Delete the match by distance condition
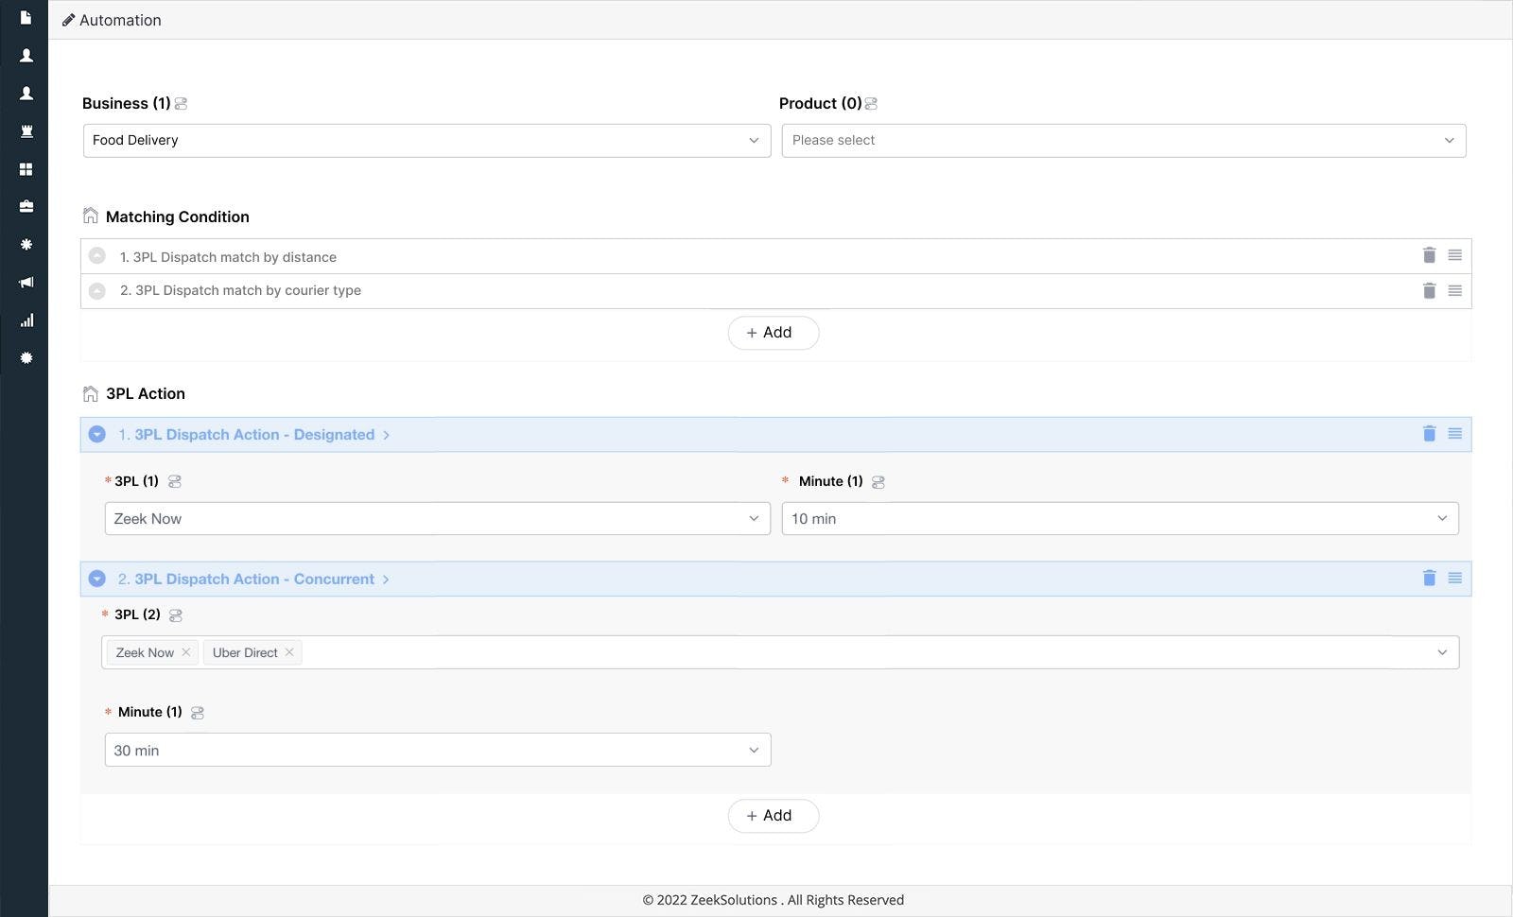 pos(1429,255)
